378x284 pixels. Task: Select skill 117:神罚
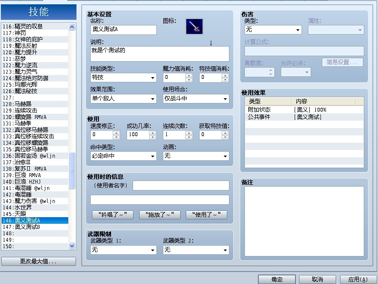tap(35, 33)
